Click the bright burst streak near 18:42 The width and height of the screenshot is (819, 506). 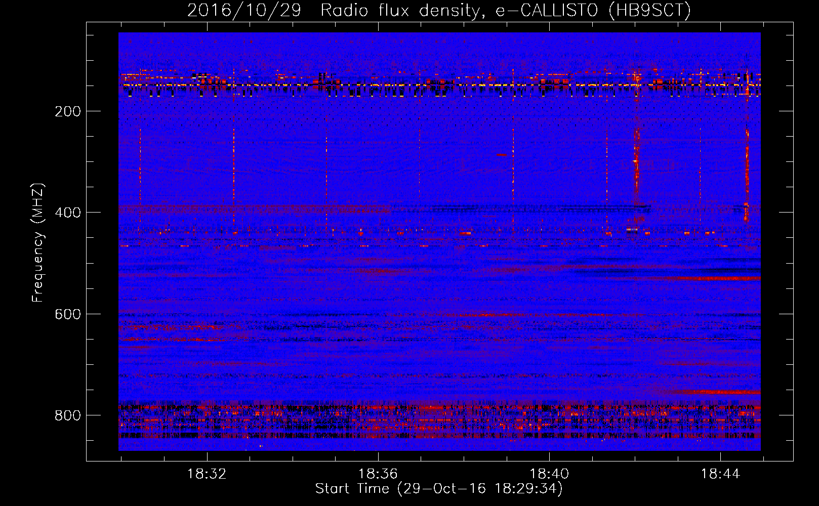click(x=636, y=162)
